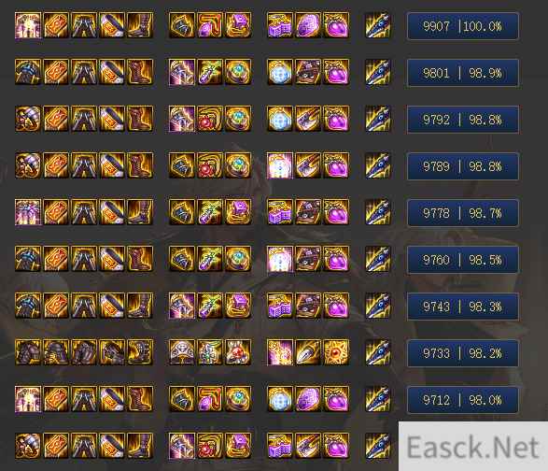Select the pink glowing armor icon in 9907 row
This screenshot has height=471, width=548.
coord(28,25)
